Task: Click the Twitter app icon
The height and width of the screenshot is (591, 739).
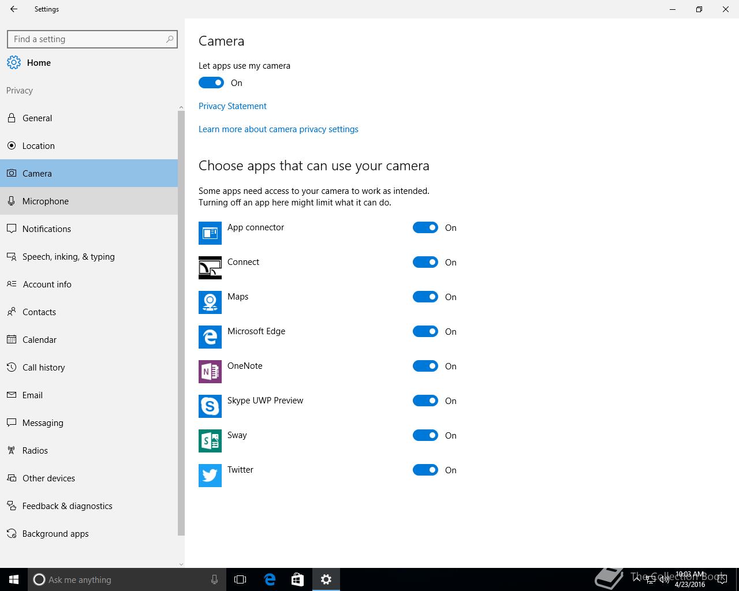Action: click(x=210, y=476)
